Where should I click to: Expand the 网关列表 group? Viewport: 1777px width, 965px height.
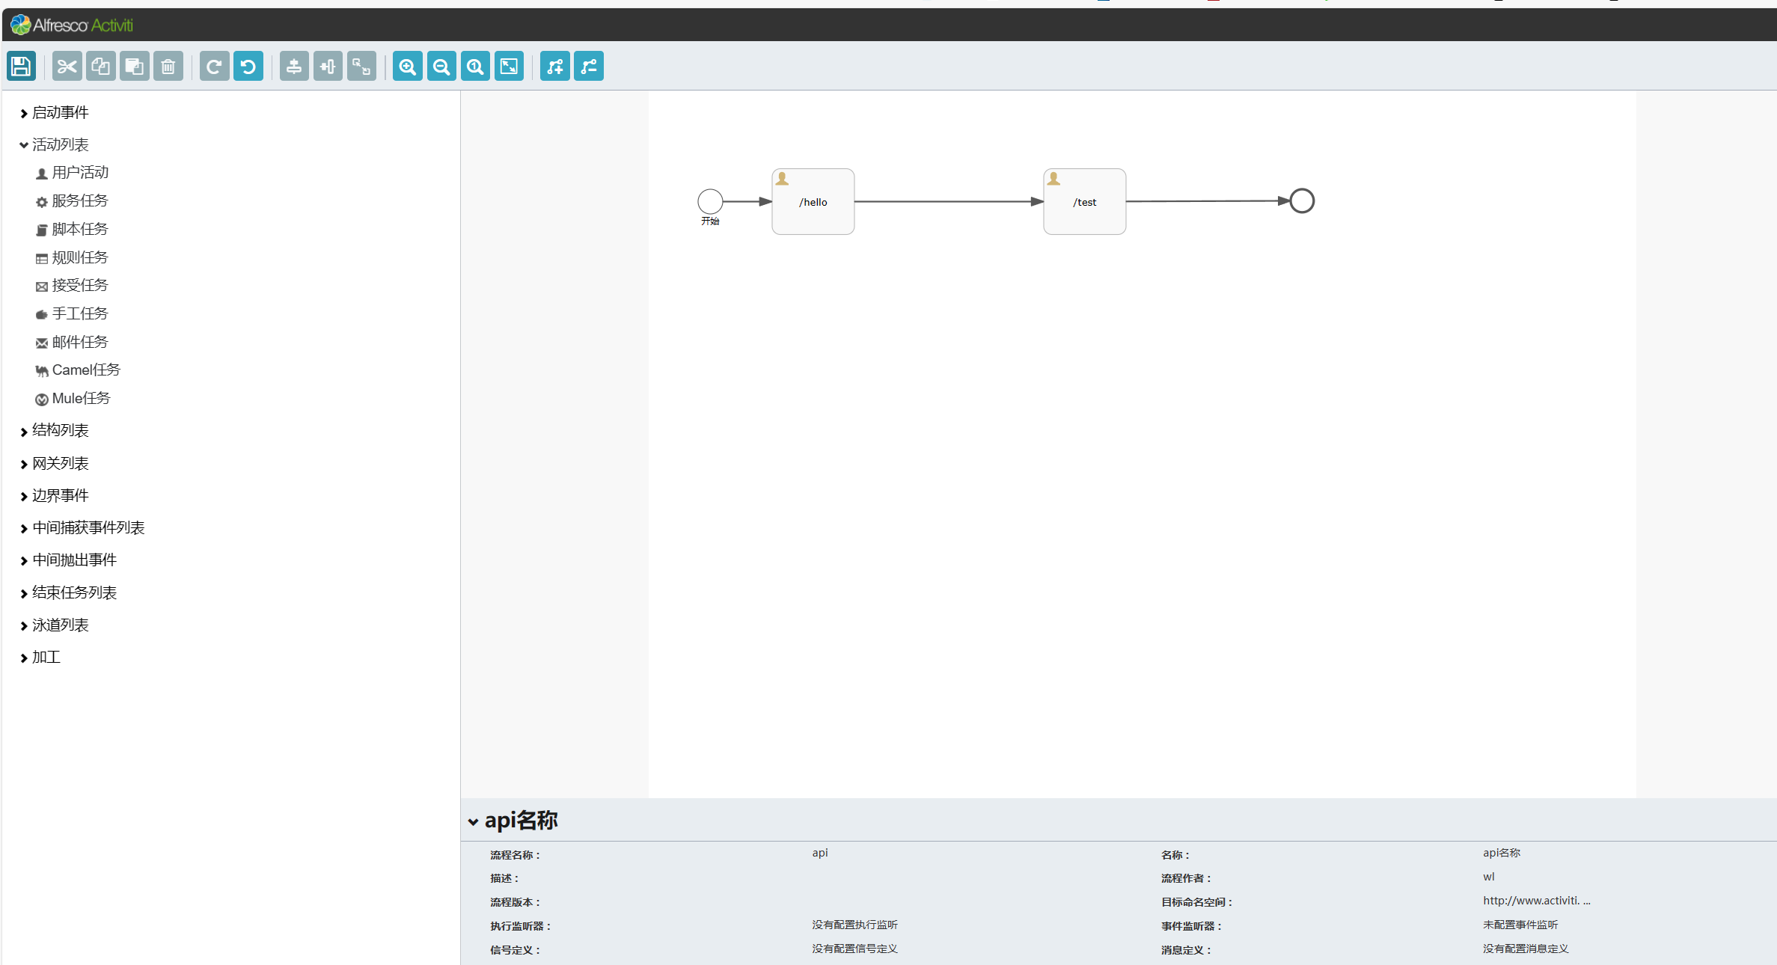[x=60, y=463]
